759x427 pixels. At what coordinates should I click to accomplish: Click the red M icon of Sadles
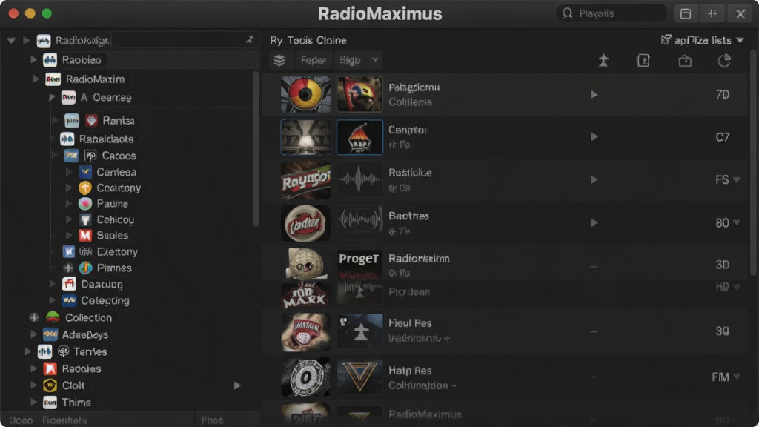tap(85, 235)
